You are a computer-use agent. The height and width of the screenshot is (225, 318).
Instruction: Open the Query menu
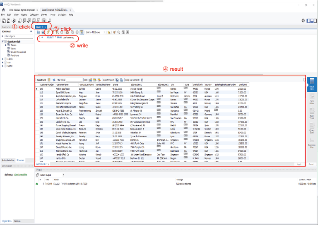(x=24, y=14)
